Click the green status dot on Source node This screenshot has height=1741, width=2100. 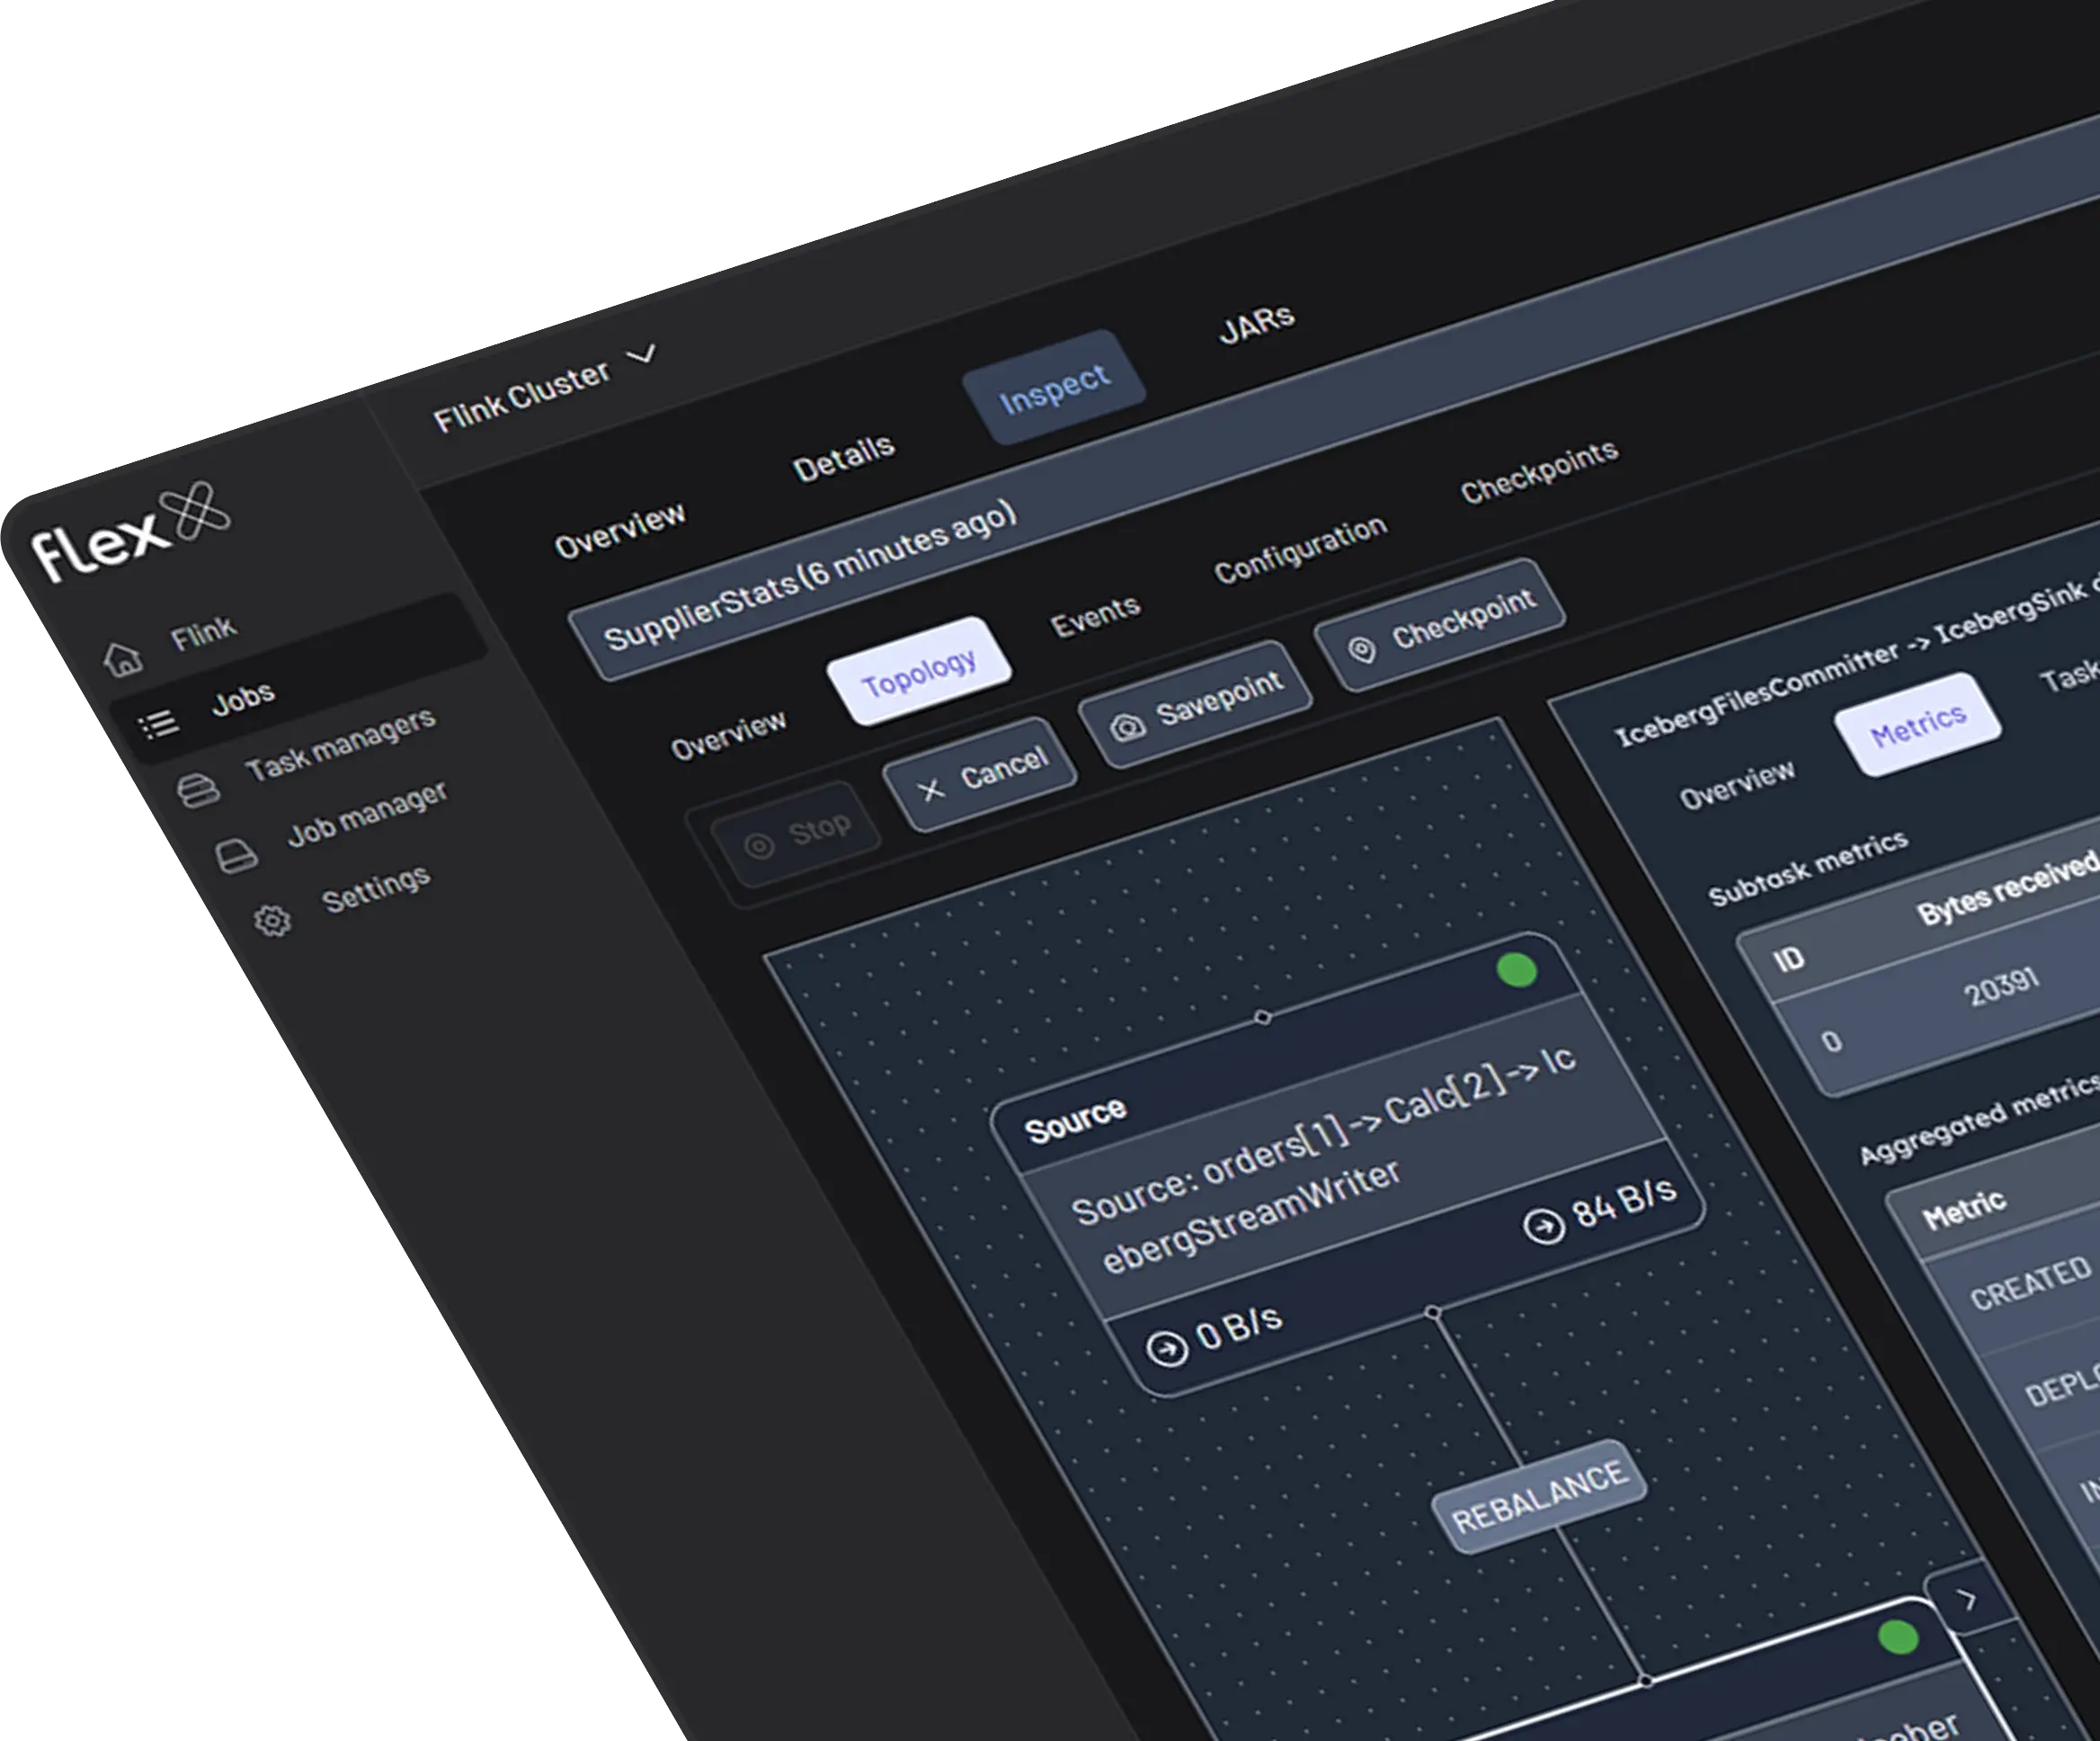click(1516, 969)
